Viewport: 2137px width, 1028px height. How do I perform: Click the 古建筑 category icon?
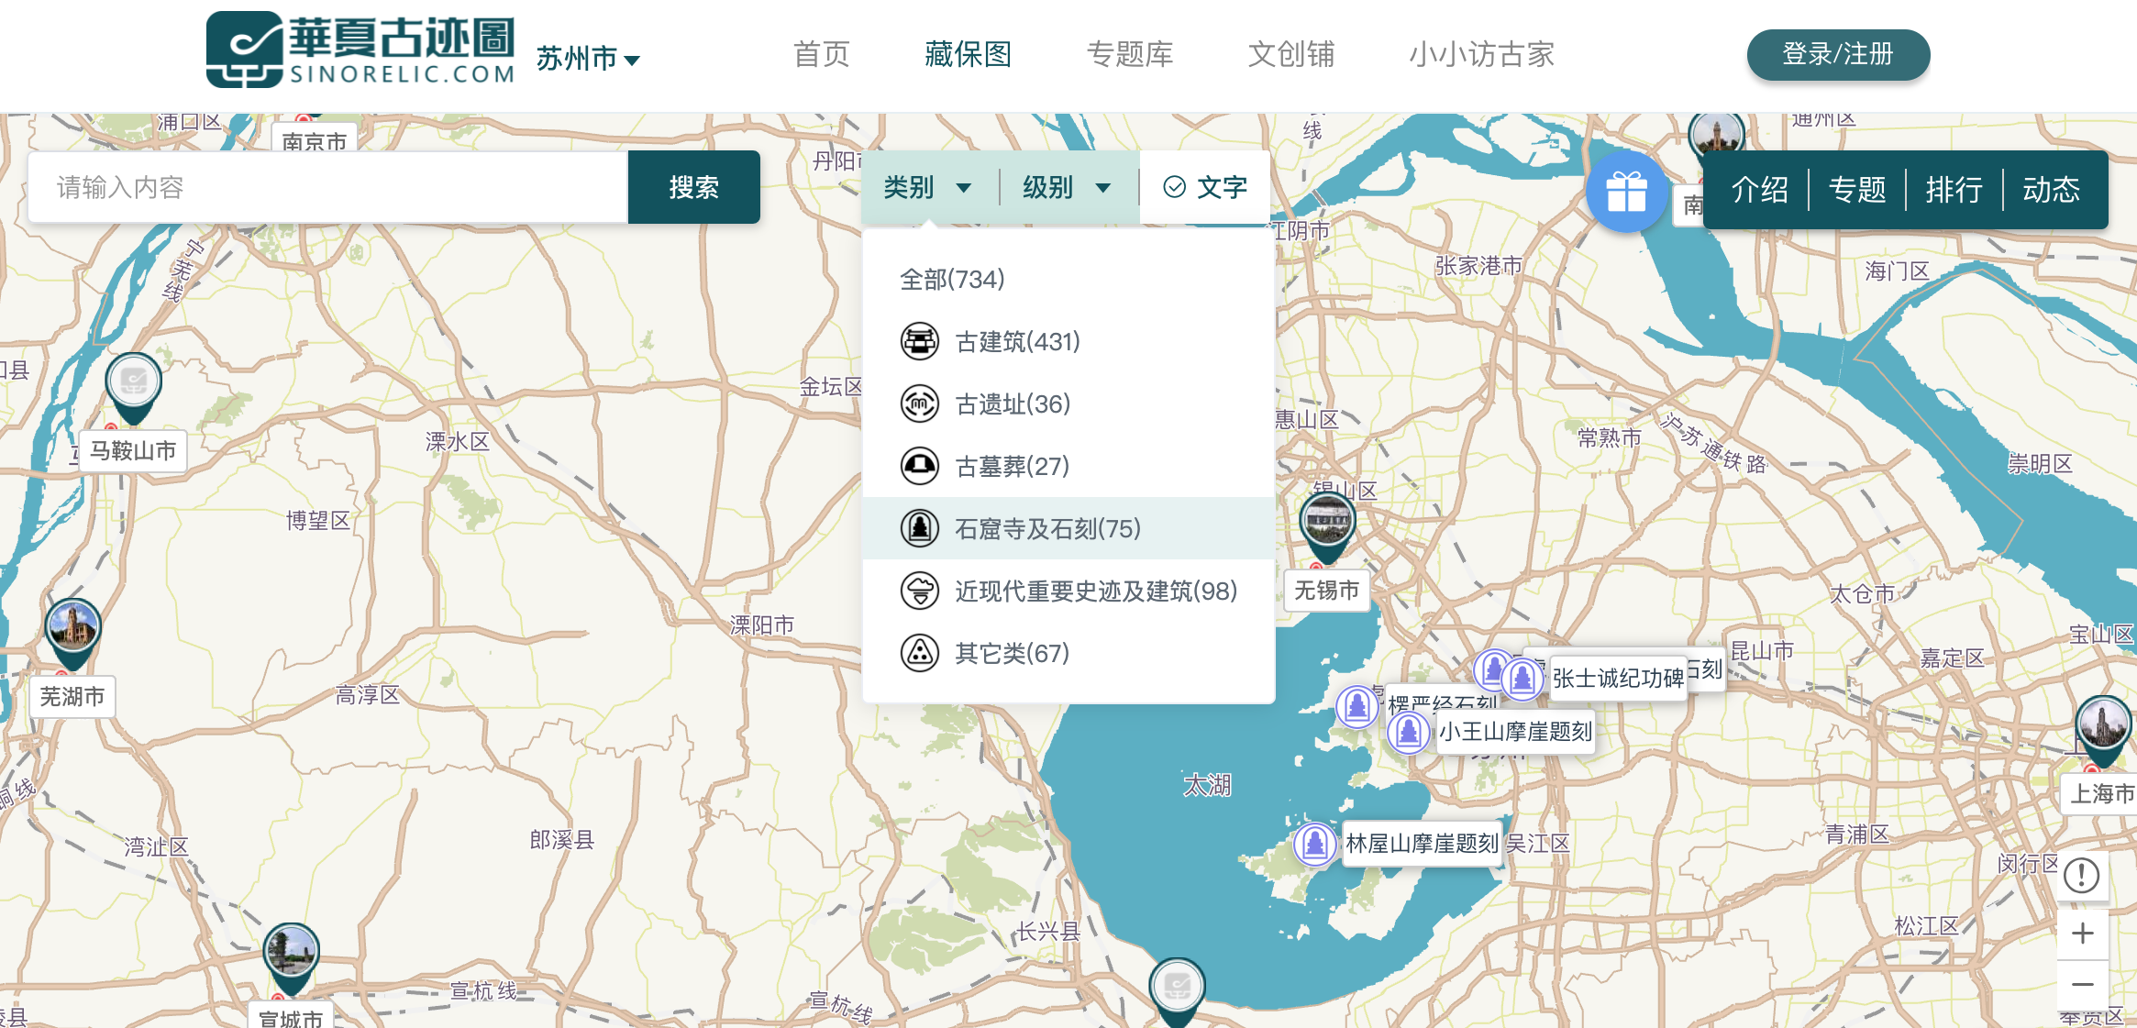pos(919,342)
